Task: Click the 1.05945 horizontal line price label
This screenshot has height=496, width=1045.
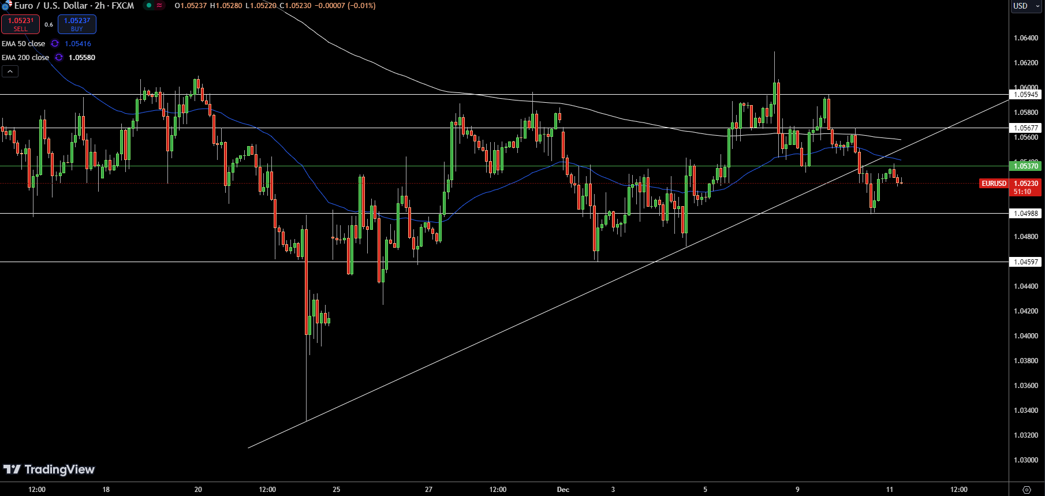Action: (x=1026, y=95)
